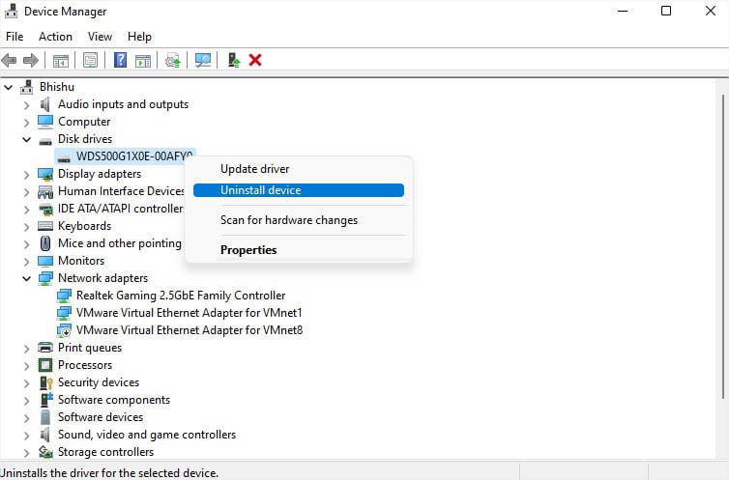Collapse the Bhishu root node
Image resolution: width=729 pixels, height=480 pixels.
coord(9,87)
